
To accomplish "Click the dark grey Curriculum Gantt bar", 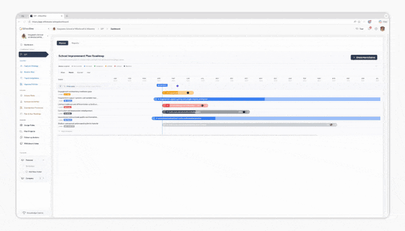I will [206, 112].
